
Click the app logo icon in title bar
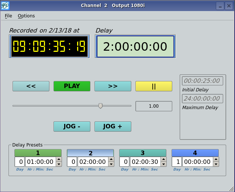coord(5,6)
